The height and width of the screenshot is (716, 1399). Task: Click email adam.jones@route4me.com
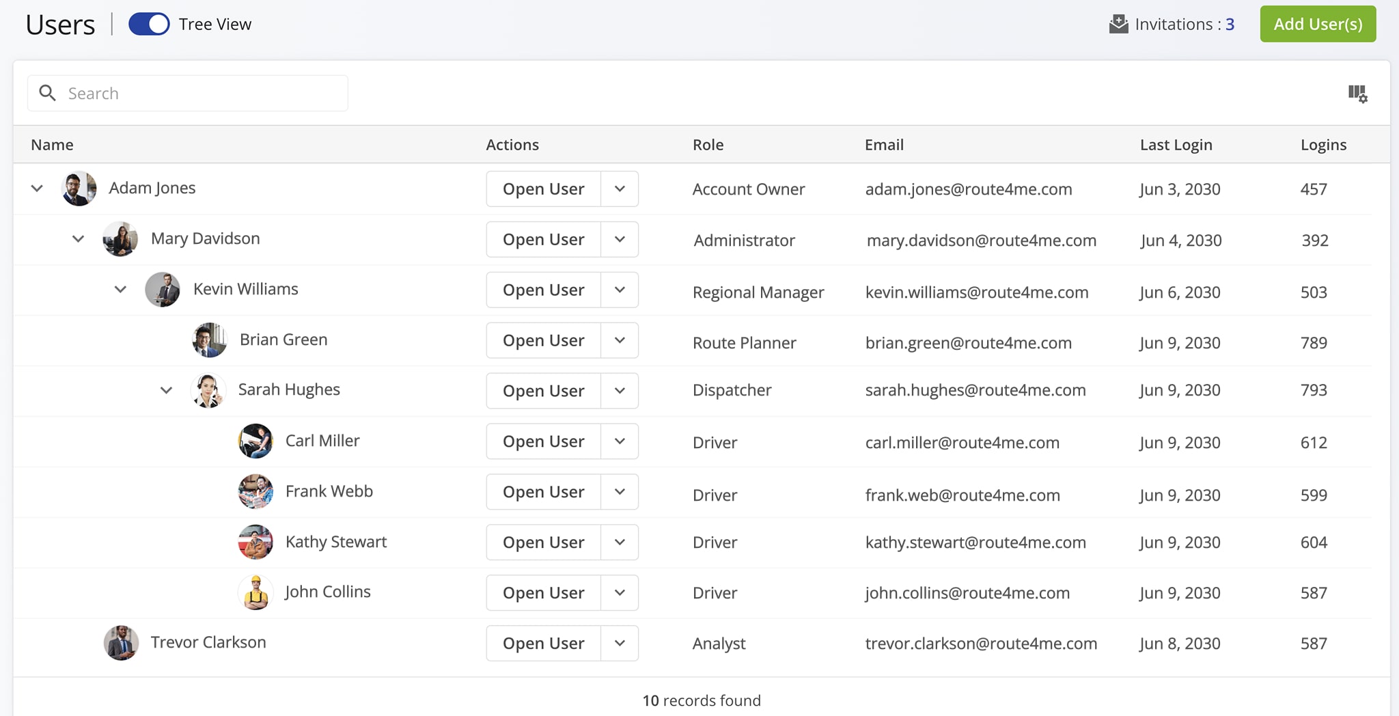pyautogui.click(x=969, y=189)
